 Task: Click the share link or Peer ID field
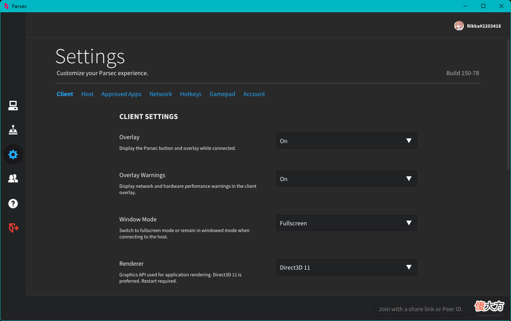[x=422, y=309]
